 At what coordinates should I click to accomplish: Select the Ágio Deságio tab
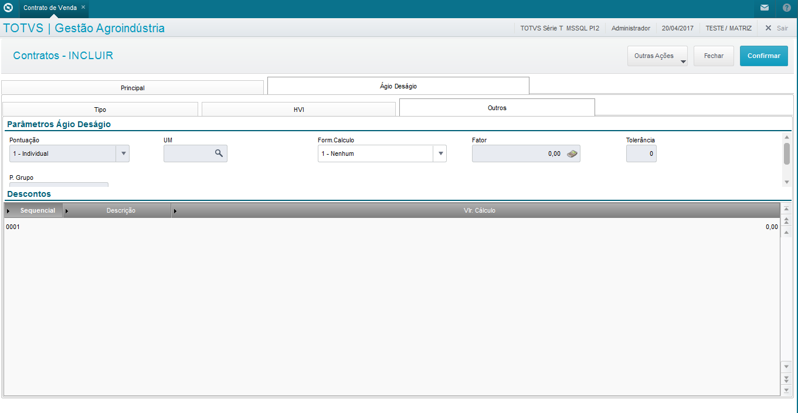pos(398,86)
